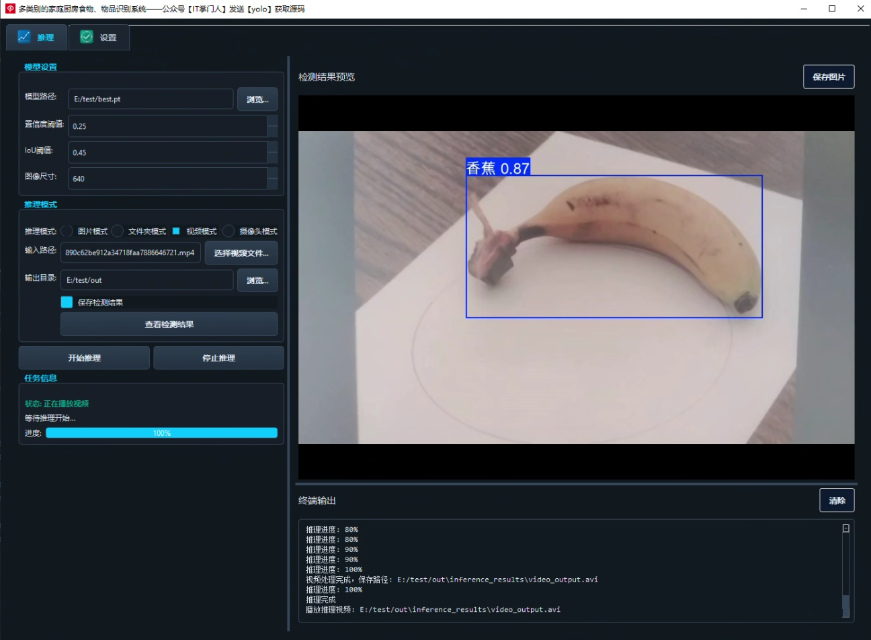Click the app logo icon in title bar
This screenshot has width=871, height=640.
click(x=10, y=9)
